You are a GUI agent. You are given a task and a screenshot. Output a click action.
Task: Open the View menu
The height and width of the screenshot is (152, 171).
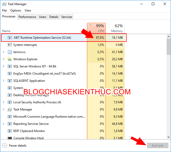pyautogui.click(x=28, y=11)
